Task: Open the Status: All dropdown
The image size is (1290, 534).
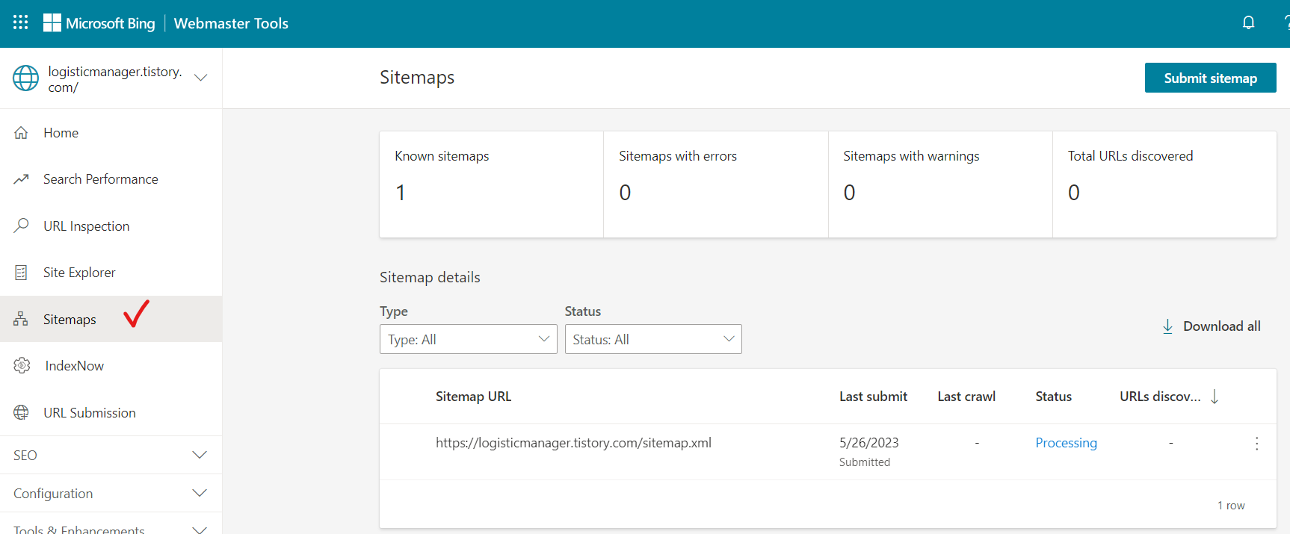Action: (x=653, y=339)
